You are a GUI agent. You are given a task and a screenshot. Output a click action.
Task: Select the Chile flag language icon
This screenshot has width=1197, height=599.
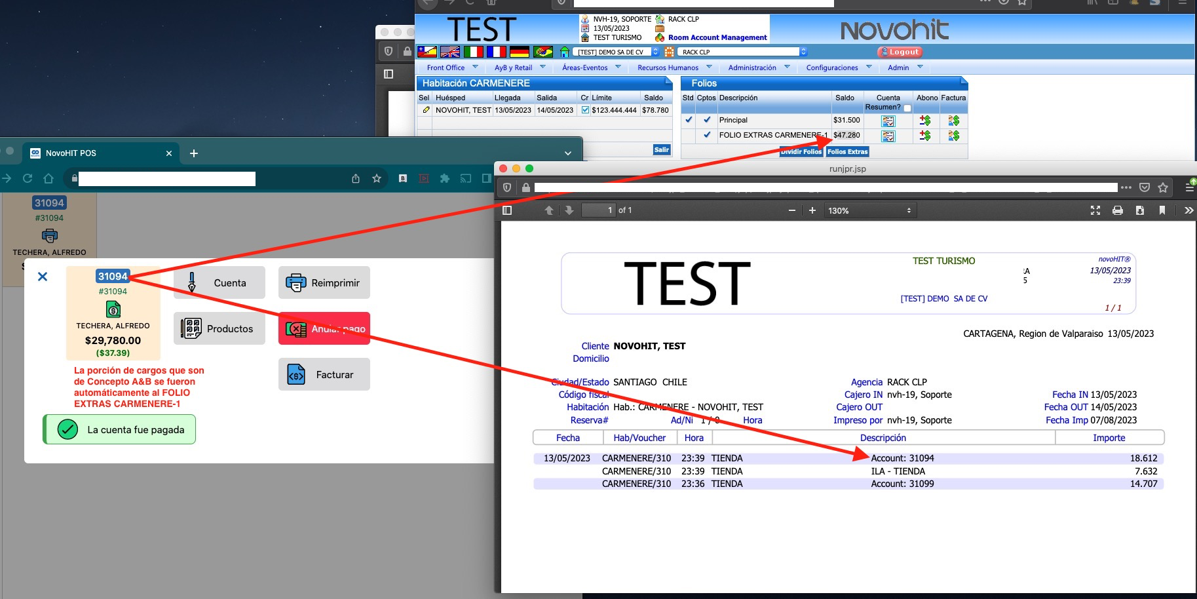coord(427,52)
